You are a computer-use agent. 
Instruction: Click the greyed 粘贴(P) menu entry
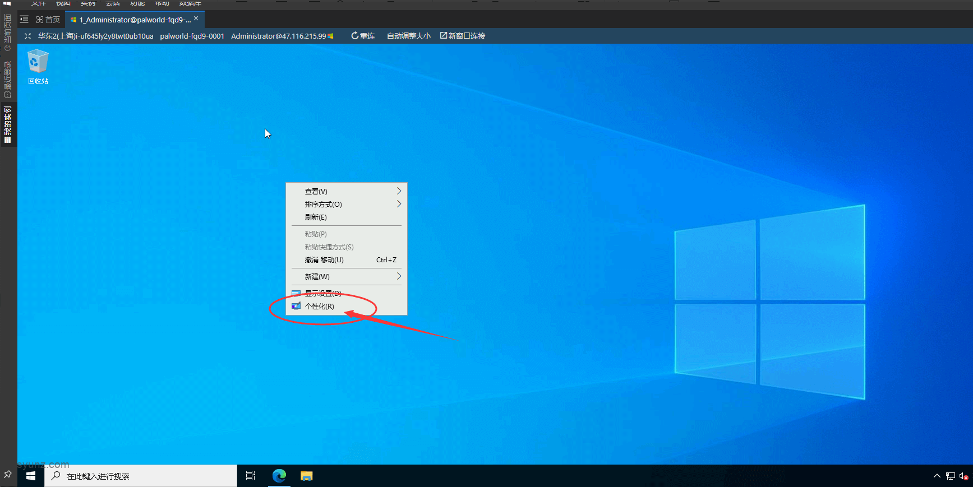click(x=347, y=234)
